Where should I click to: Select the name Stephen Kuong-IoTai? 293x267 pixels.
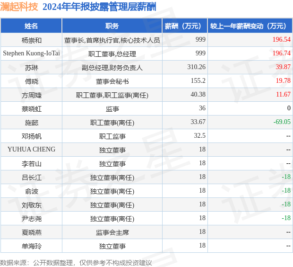point(31,53)
